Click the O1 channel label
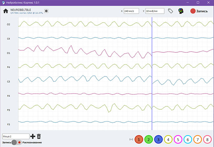Viewport: 214px width, 147px height. (x=9, y=53)
